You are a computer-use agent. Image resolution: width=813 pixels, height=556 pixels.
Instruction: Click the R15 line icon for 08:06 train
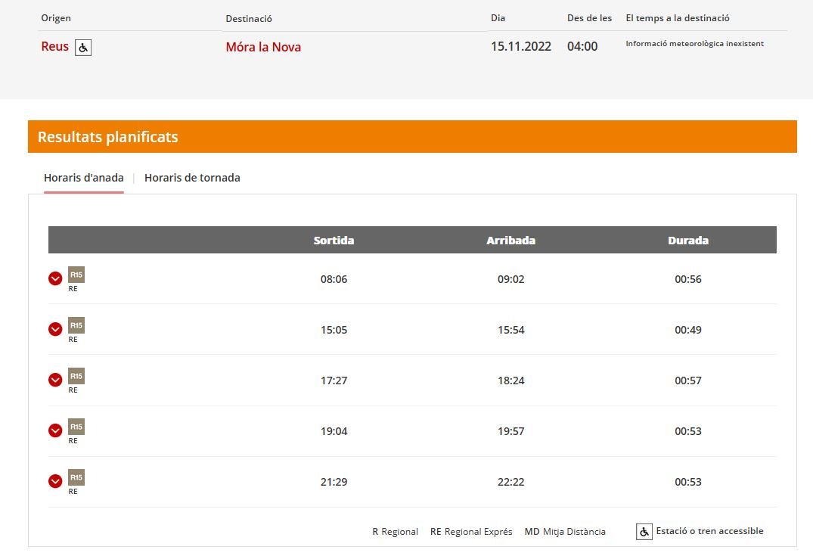tap(76, 275)
